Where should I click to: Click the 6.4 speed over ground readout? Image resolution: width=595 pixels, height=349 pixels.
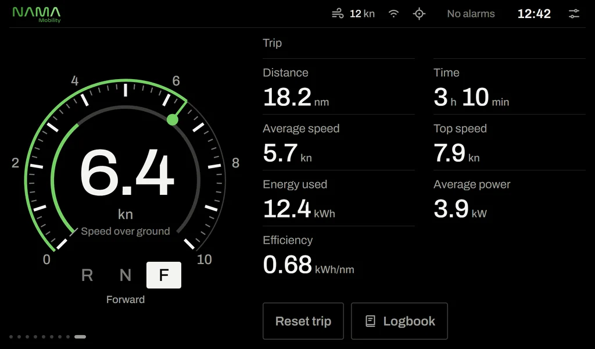click(x=127, y=173)
